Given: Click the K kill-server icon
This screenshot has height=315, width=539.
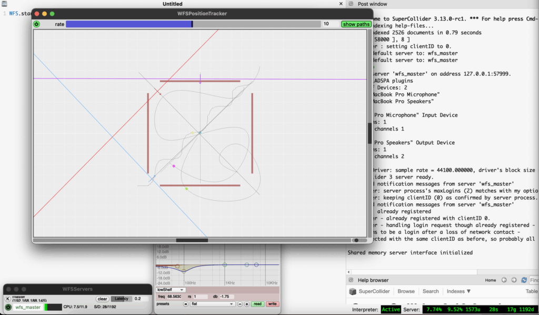Looking at the screenshot, I should pyautogui.click(x=8, y=299).
